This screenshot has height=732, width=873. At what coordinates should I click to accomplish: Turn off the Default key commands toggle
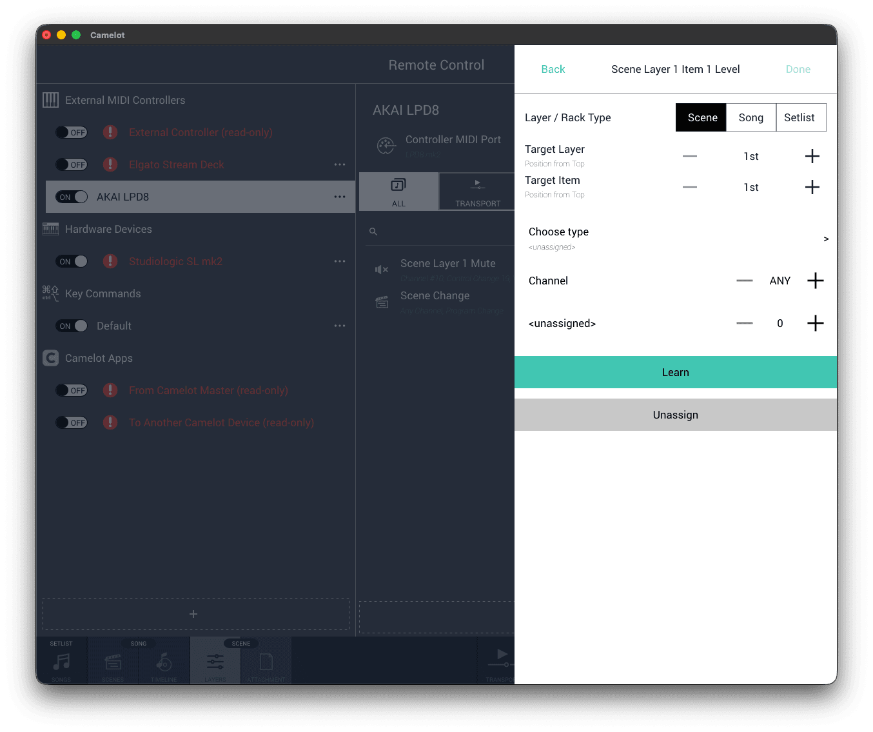pos(72,326)
